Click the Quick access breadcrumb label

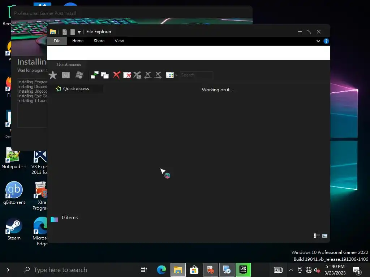coord(69,65)
